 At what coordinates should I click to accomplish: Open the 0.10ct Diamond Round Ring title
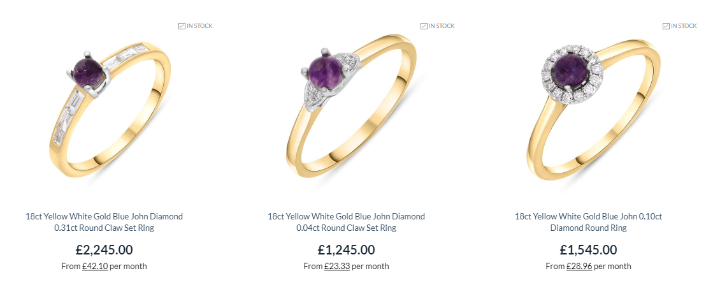click(589, 222)
